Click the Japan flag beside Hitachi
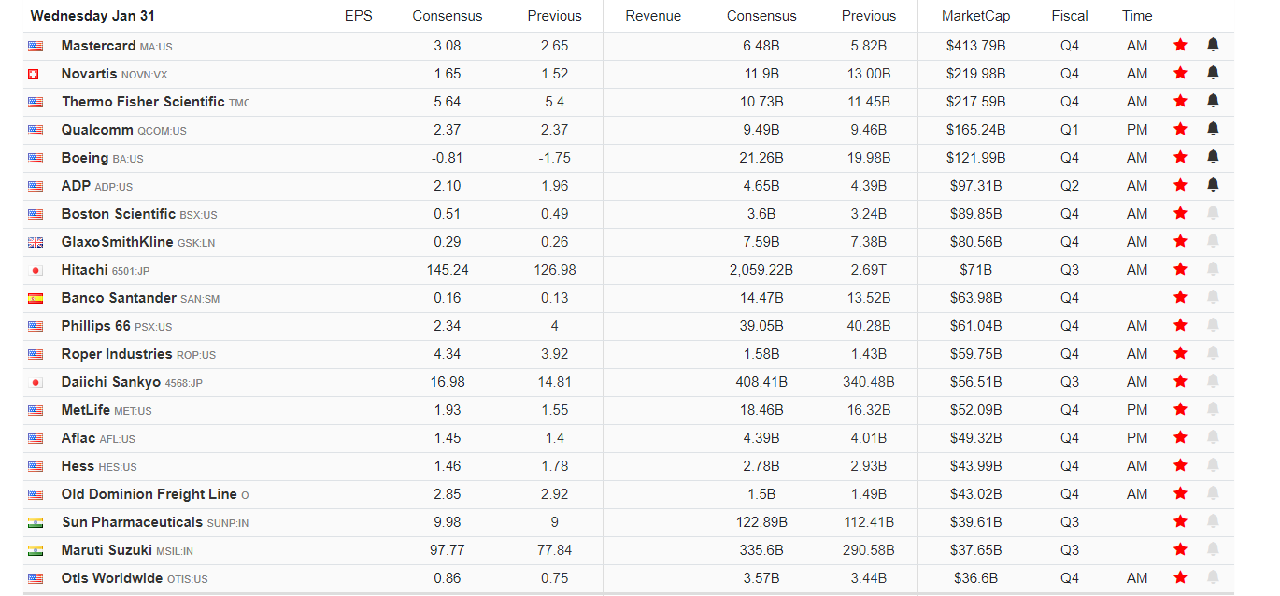Viewport: 1280px width, 596px height. (x=36, y=270)
